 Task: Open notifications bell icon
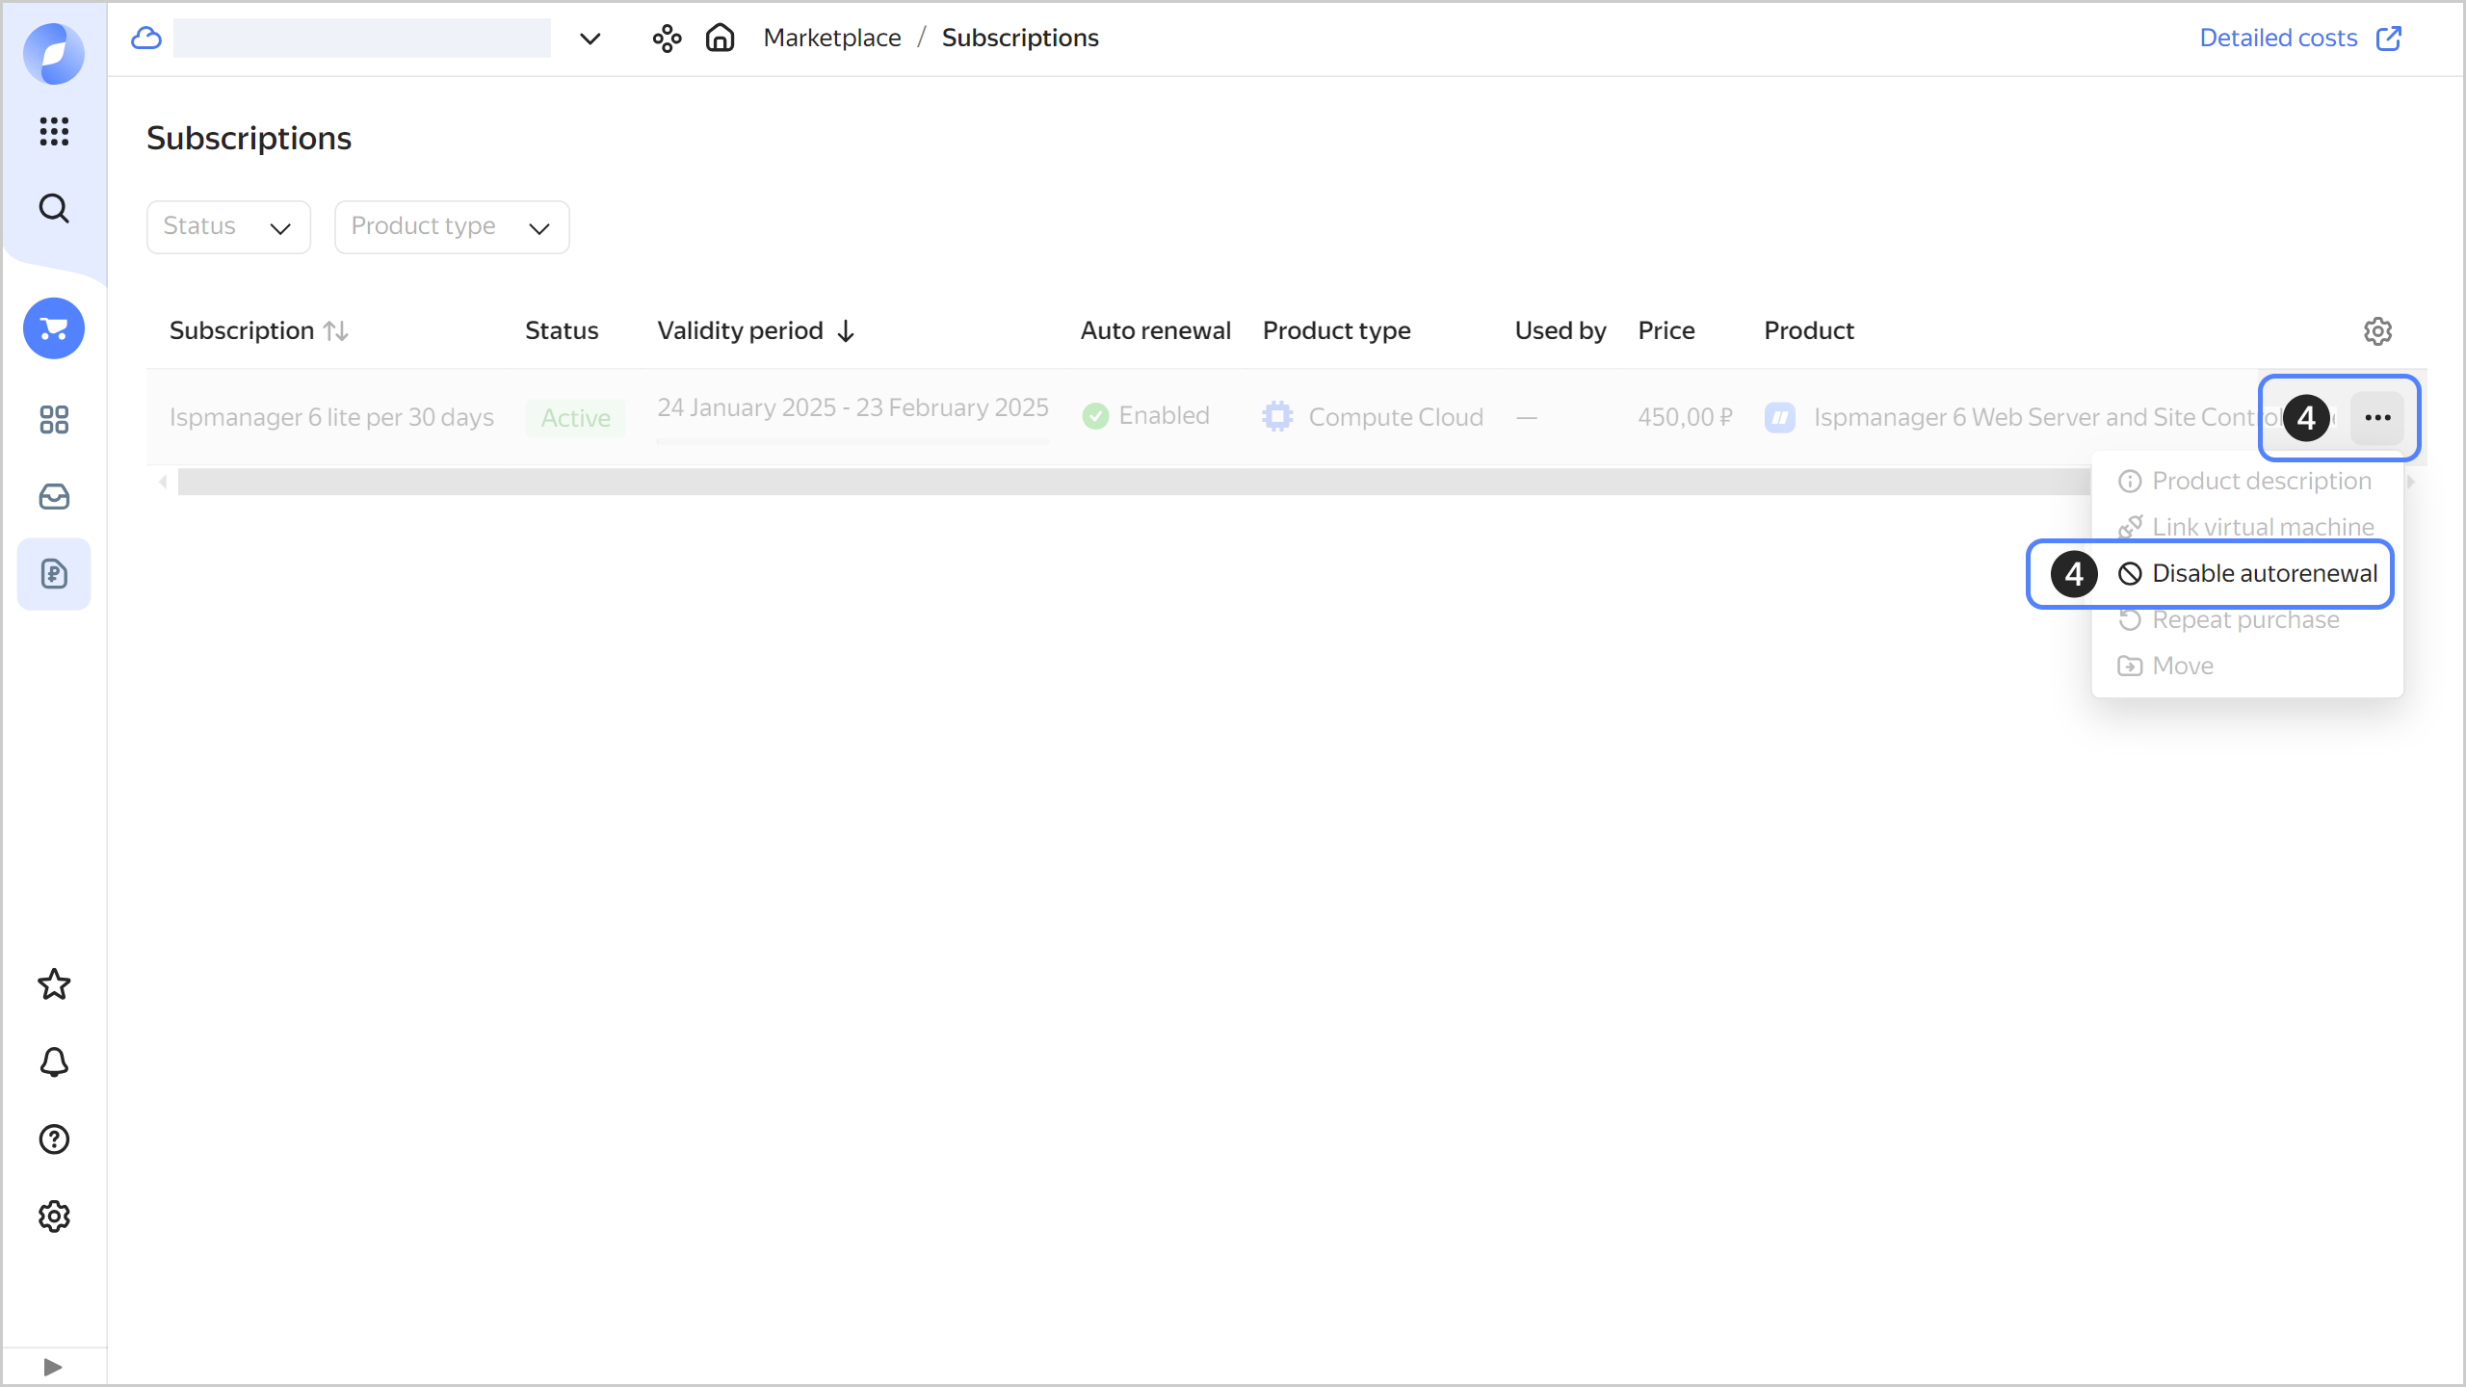tap(54, 1062)
